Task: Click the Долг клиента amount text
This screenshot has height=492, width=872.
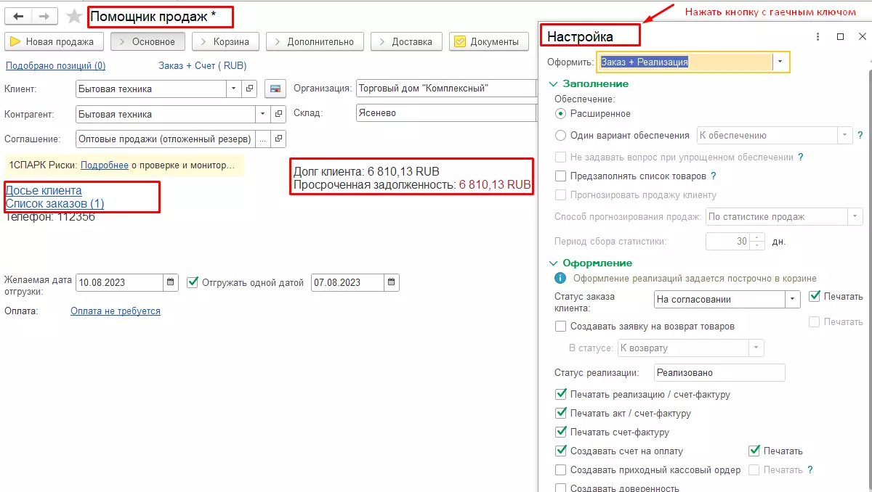Action: point(403,172)
